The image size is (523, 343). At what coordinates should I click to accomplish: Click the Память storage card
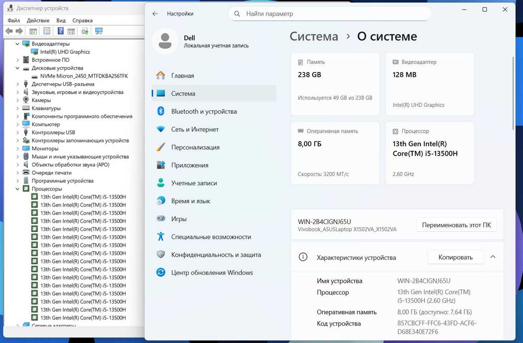(335, 84)
